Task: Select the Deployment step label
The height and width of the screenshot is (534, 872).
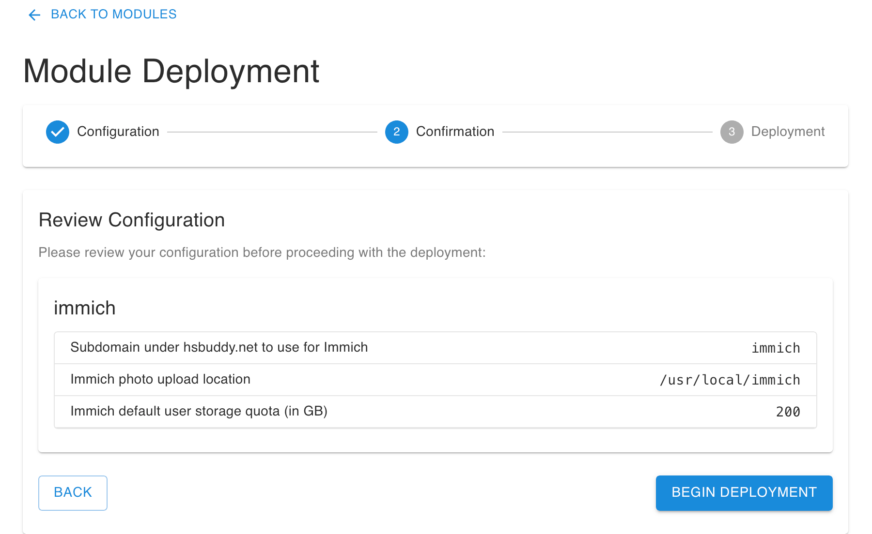Action: [x=788, y=132]
